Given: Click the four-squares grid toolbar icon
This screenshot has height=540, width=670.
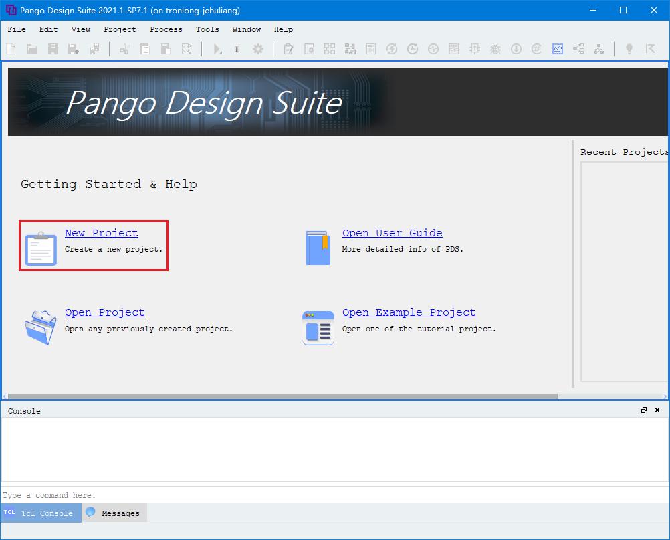Looking at the screenshot, I should [330, 49].
